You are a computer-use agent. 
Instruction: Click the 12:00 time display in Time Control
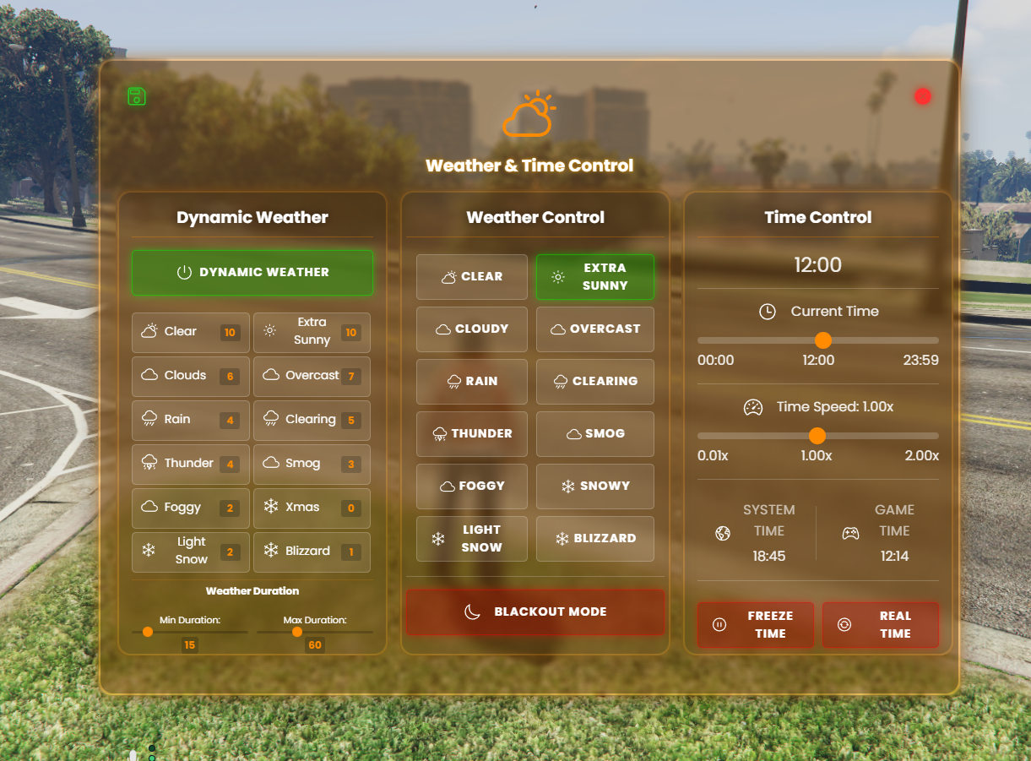click(x=817, y=265)
